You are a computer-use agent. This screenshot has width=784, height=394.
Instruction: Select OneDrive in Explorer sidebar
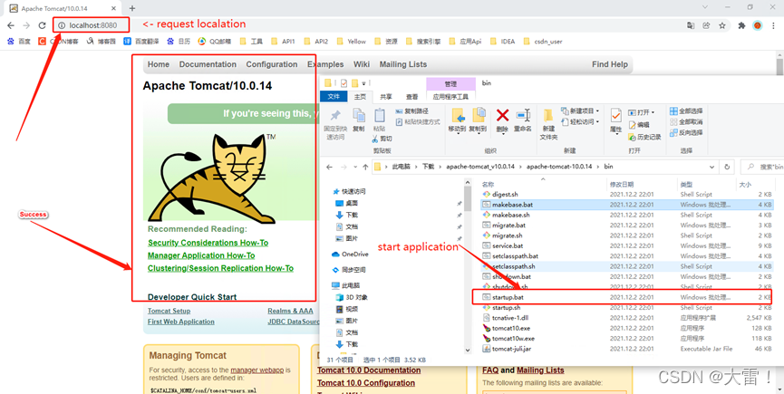(x=350, y=255)
